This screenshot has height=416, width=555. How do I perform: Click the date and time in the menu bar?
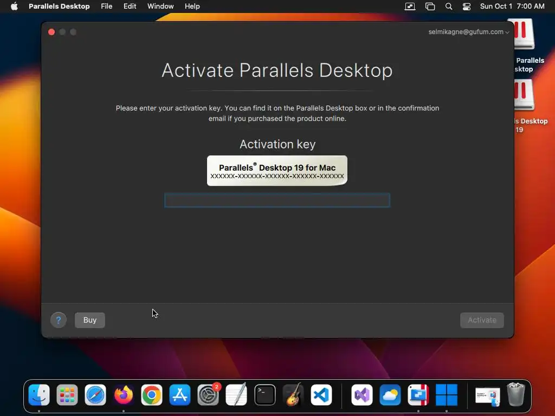(512, 6)
